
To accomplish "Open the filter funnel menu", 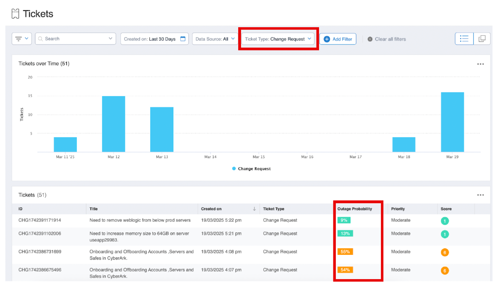I will pyautogui.click(x=22, y=39).
